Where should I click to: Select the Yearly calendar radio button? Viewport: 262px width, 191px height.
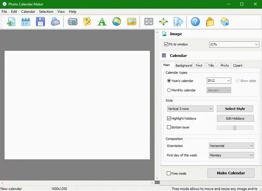[x=169, y=81]
